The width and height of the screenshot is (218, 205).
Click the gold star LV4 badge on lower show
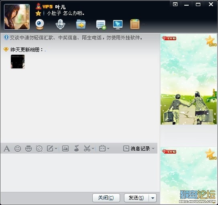point(211,154)
